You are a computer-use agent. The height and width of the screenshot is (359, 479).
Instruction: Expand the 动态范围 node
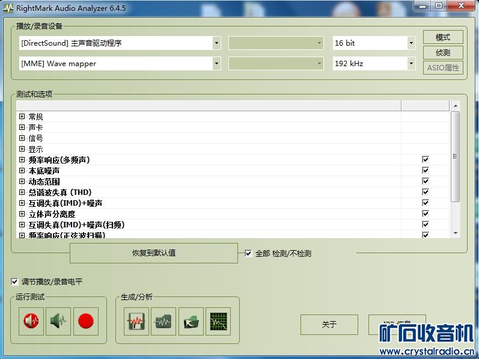pyautogui.click(x=22, y=181)
